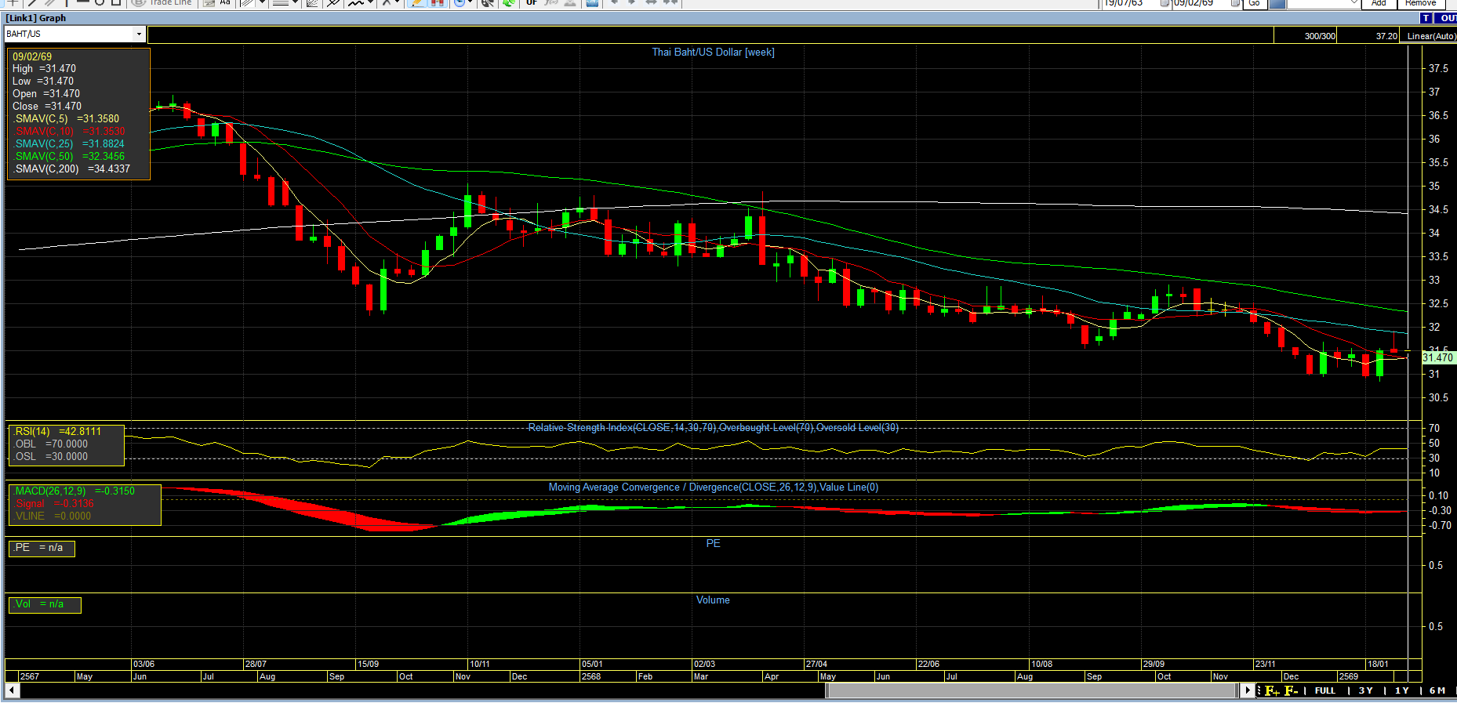Select the SMAV(C,5) legend entry
Viewport: 1457px width, 703px height.
click(x=67, y=119)
